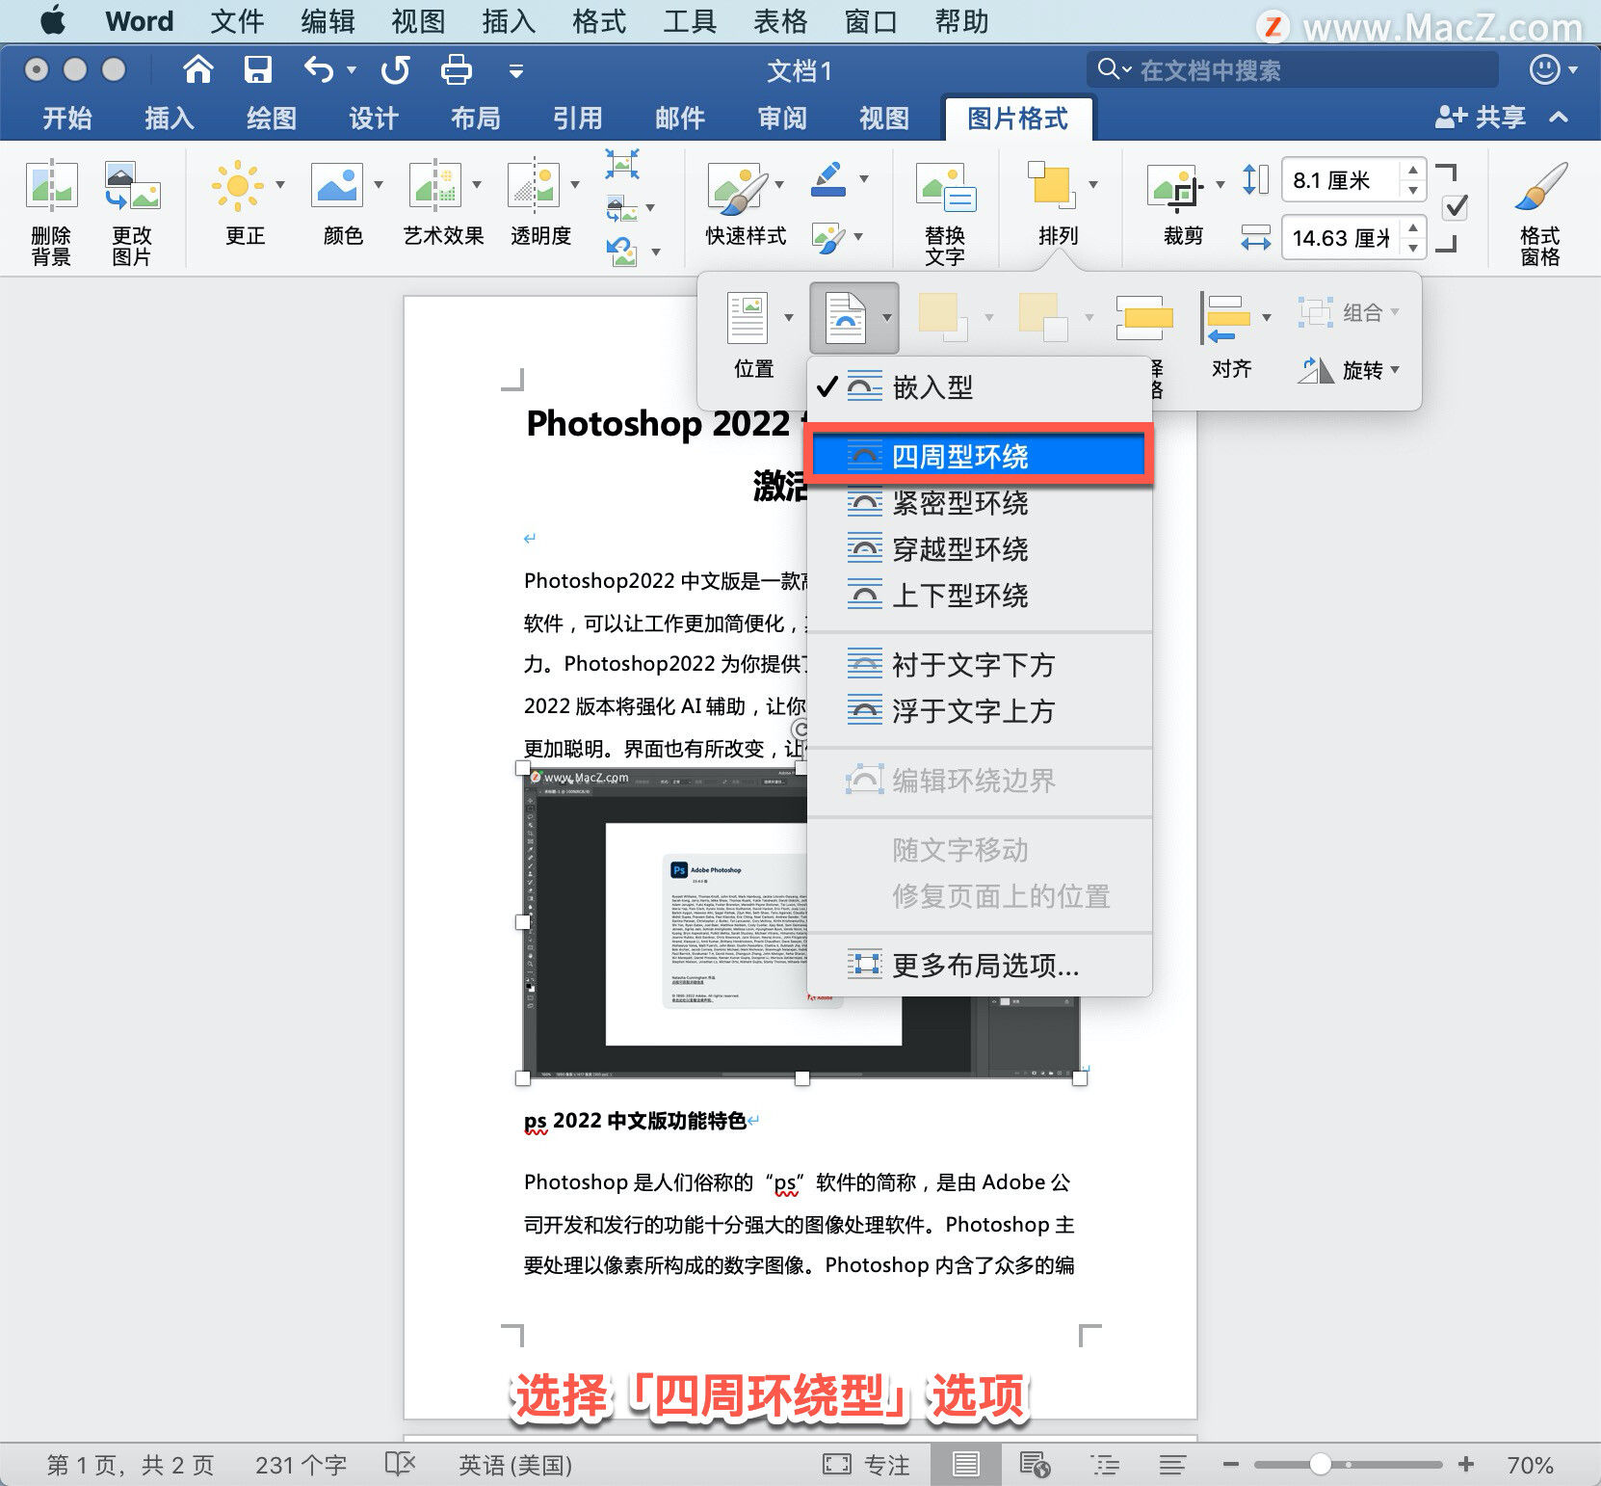
Task: Switch to Outline view
Action: 1105,1465
